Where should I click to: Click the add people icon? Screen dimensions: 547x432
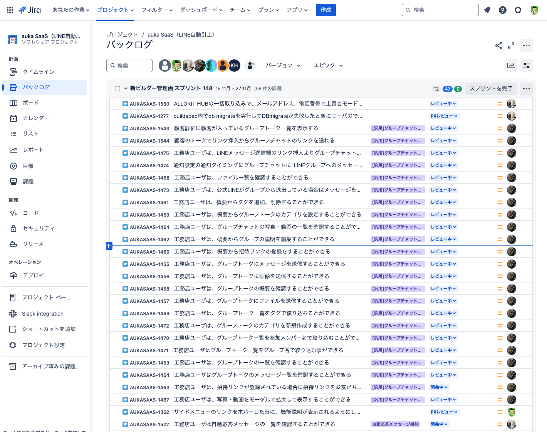[251, 66]
